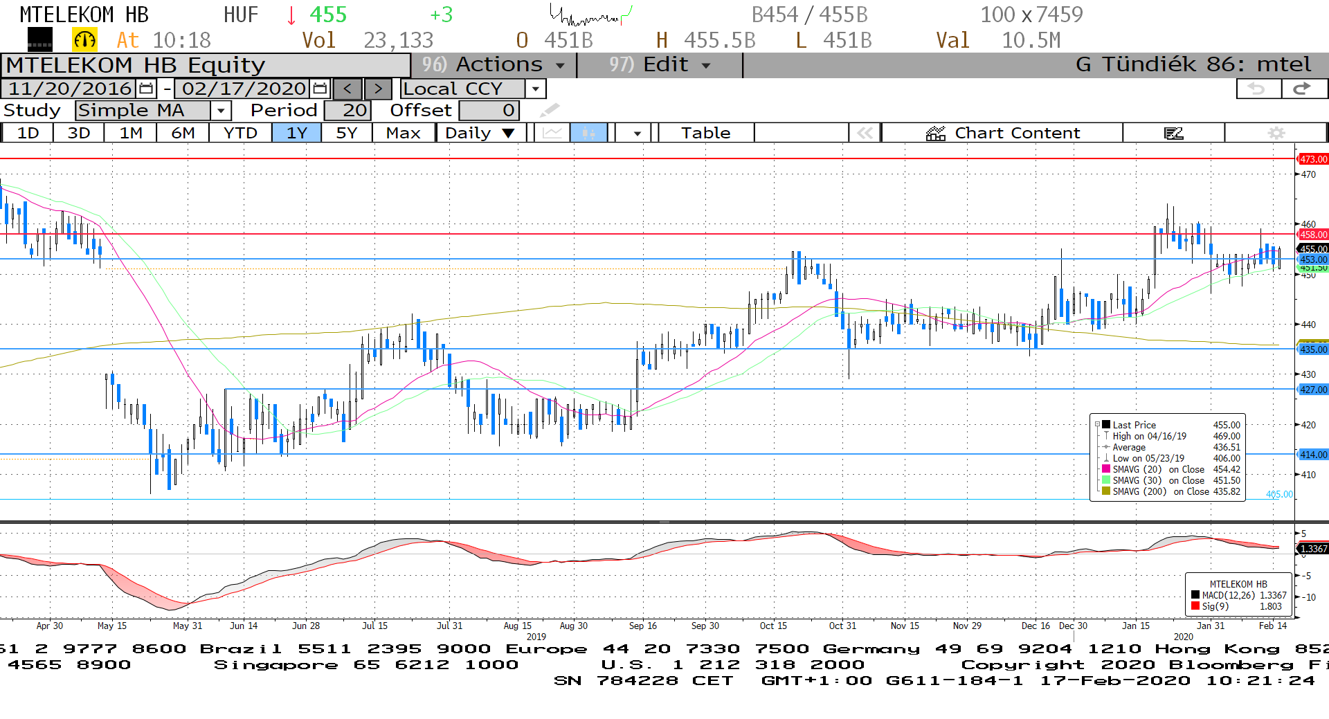
Task: Select the Max range tab
Action: click(404, 133)
